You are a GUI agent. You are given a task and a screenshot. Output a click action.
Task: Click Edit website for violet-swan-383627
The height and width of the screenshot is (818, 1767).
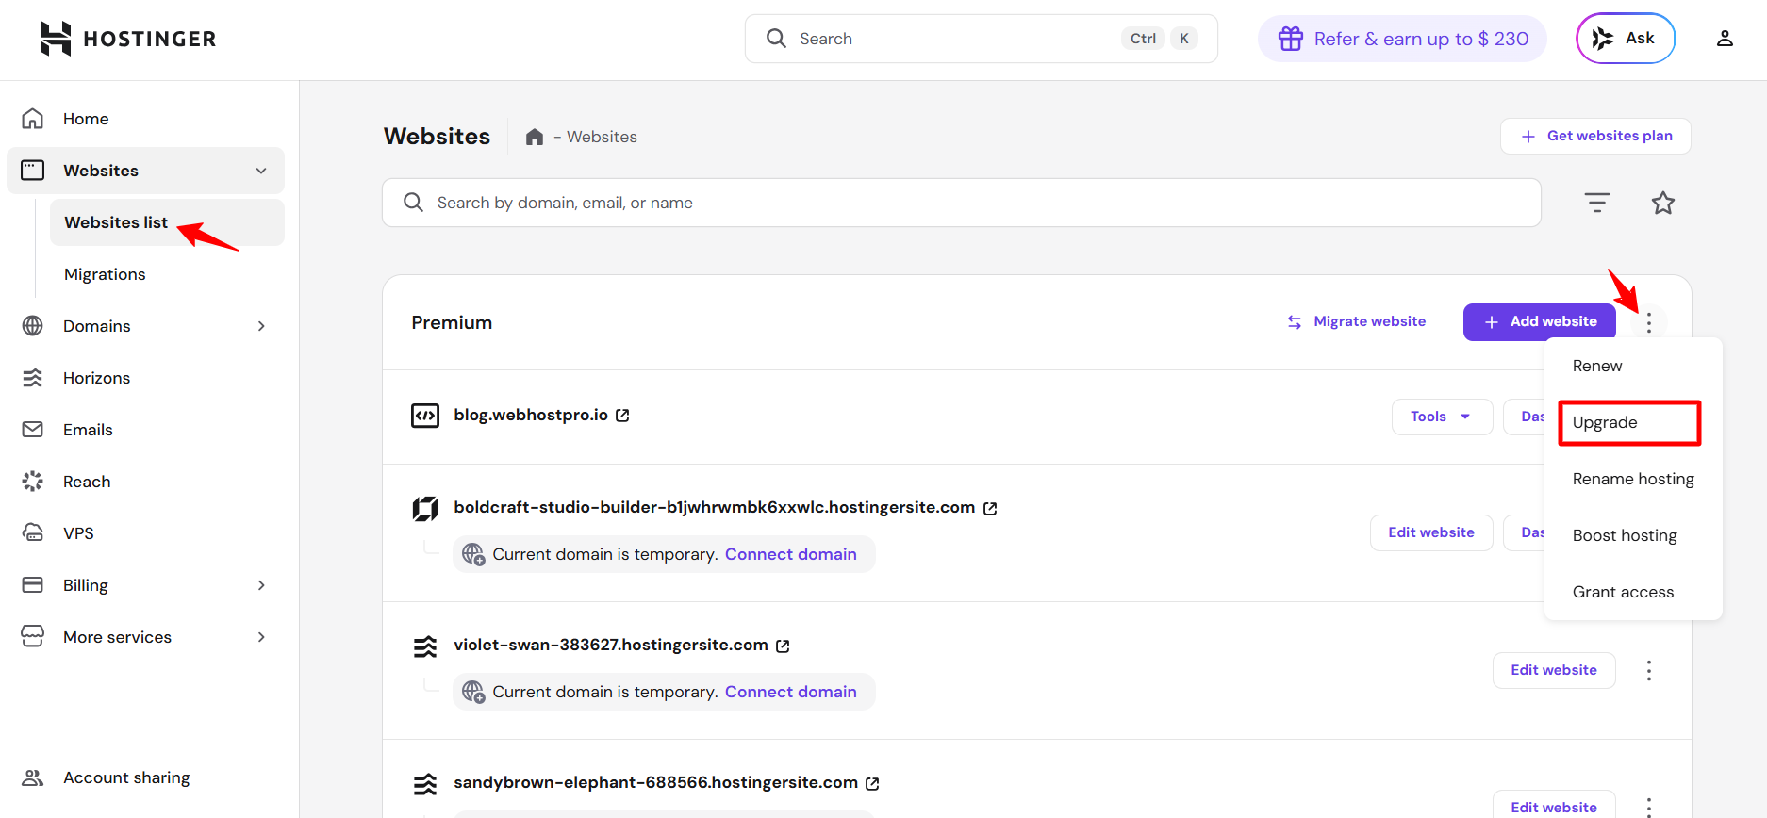click(1554, 670)
